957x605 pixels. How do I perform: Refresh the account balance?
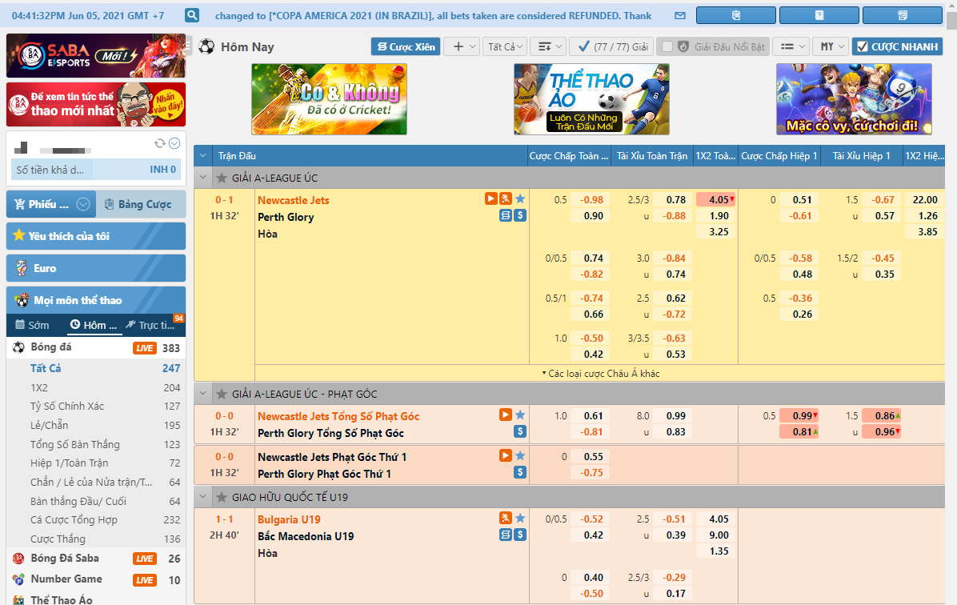159,143
